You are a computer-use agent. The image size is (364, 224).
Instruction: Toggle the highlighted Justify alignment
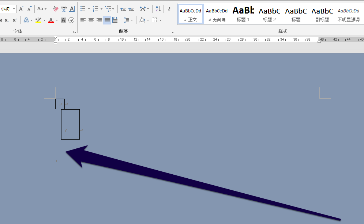pyautogui.click(x=107, y=20)
